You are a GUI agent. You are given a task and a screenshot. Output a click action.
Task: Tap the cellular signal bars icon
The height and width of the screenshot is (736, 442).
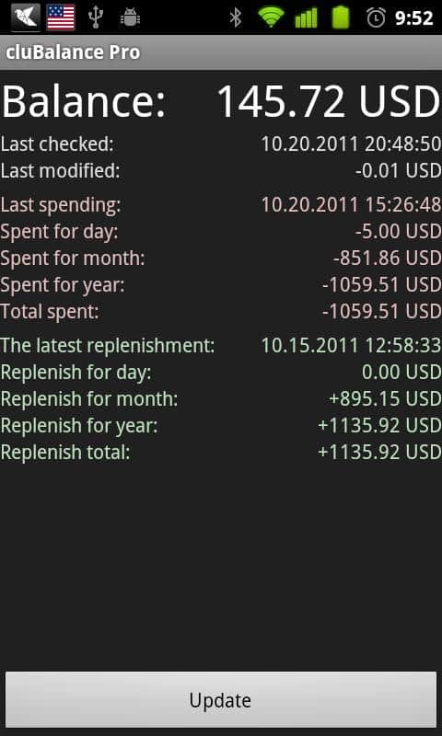coord(307,17)
